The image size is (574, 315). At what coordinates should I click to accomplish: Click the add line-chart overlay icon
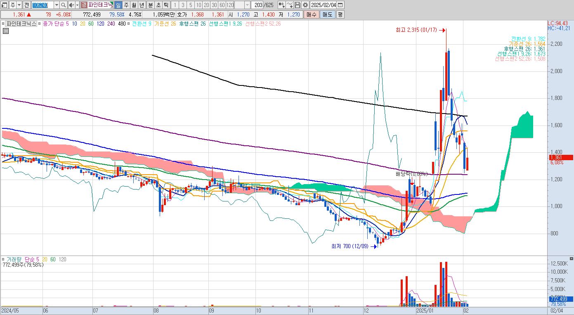[290, 5]
